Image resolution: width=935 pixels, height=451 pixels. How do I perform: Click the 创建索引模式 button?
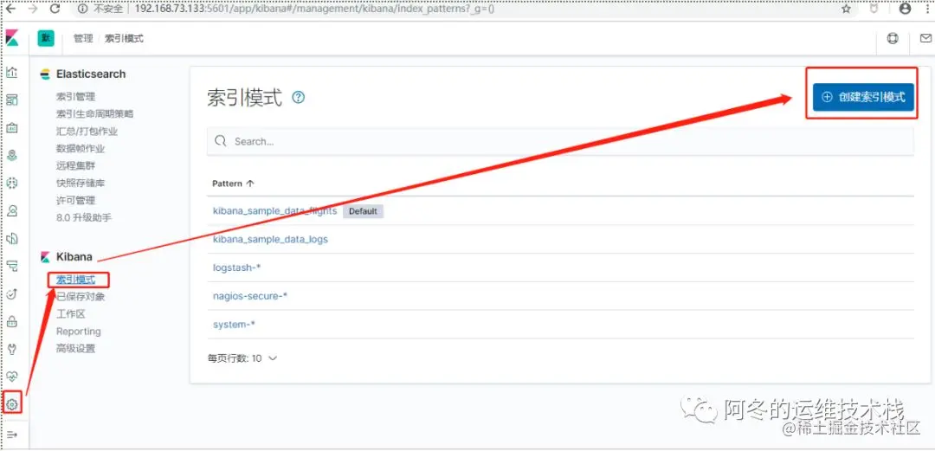click(863, 97)
